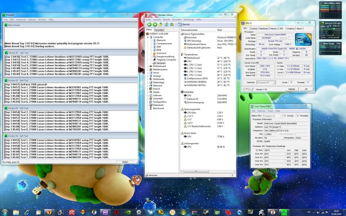Open the Bericht report button in EVEREST
Viewport: 346px width, 216px height.
[184, 24]
